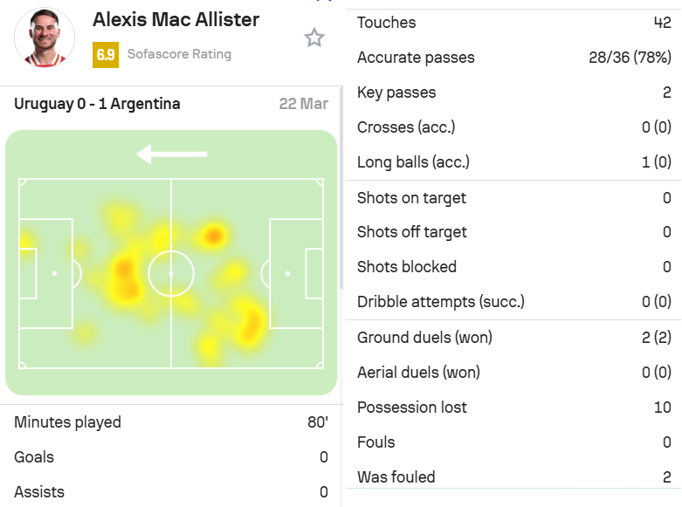Click the Accurate passes stat row
The image size is (682, 507).
pos(513,58)
